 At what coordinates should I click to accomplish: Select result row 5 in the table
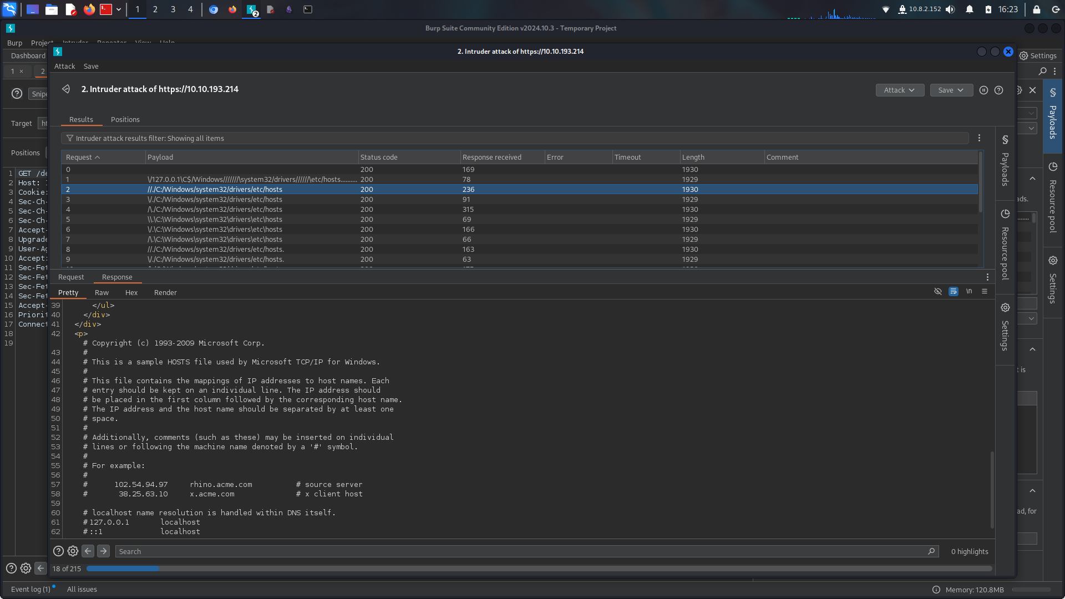tap(519, 219)
